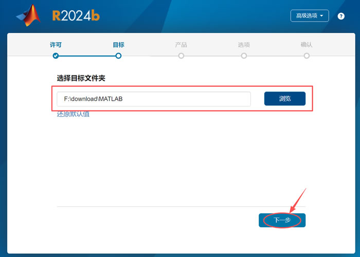The height and width of the screenshot is (257, 360).
Task: Go to the 许可 step label
Action: [x=56, y=45]
